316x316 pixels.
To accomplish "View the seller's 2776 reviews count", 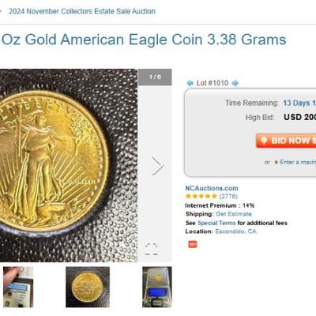I will pyautogui.click(x=228, y=196).
